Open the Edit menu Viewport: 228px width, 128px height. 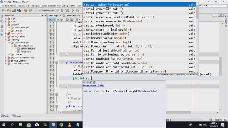pos(7,6)
